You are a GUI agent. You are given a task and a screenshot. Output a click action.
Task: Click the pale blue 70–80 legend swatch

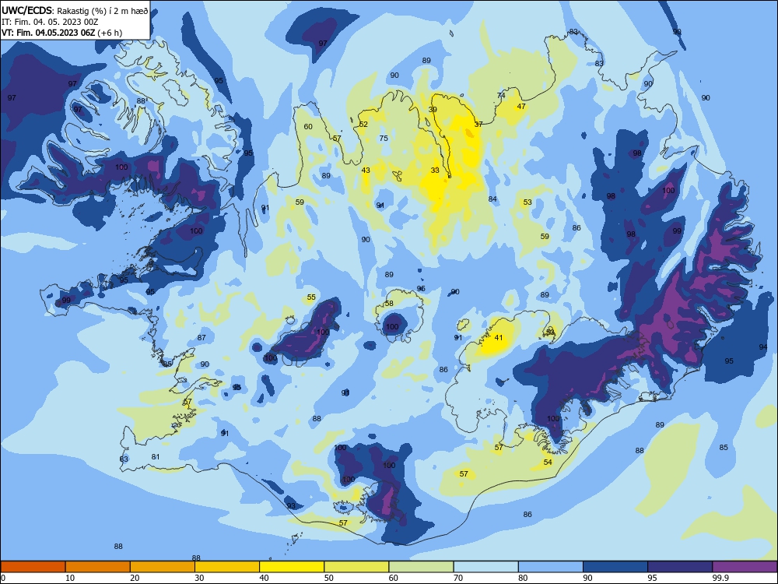[x=485, y=567]
